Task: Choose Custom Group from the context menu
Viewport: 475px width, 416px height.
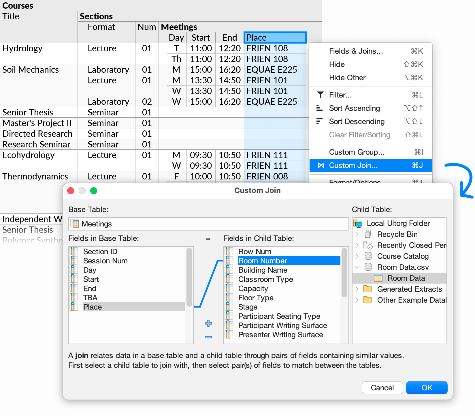Action: pos(357,152)
